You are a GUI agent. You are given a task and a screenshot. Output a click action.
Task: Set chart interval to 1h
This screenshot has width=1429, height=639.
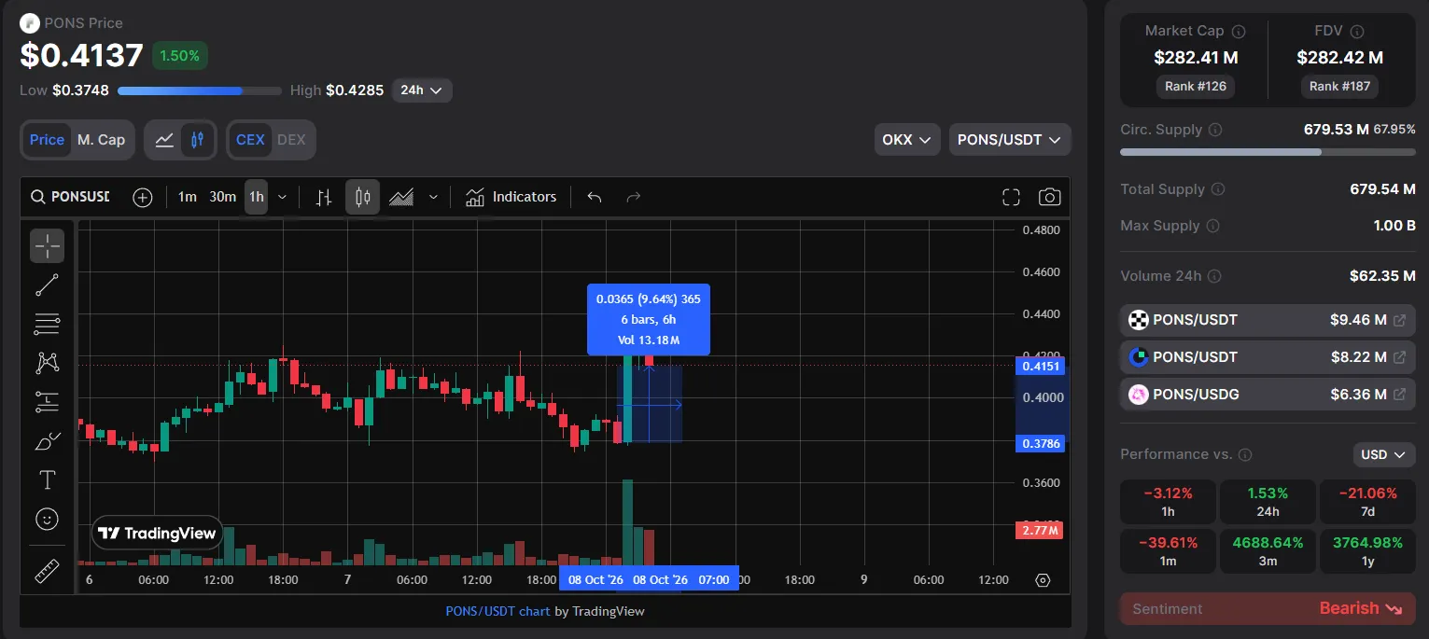point(256,197)
